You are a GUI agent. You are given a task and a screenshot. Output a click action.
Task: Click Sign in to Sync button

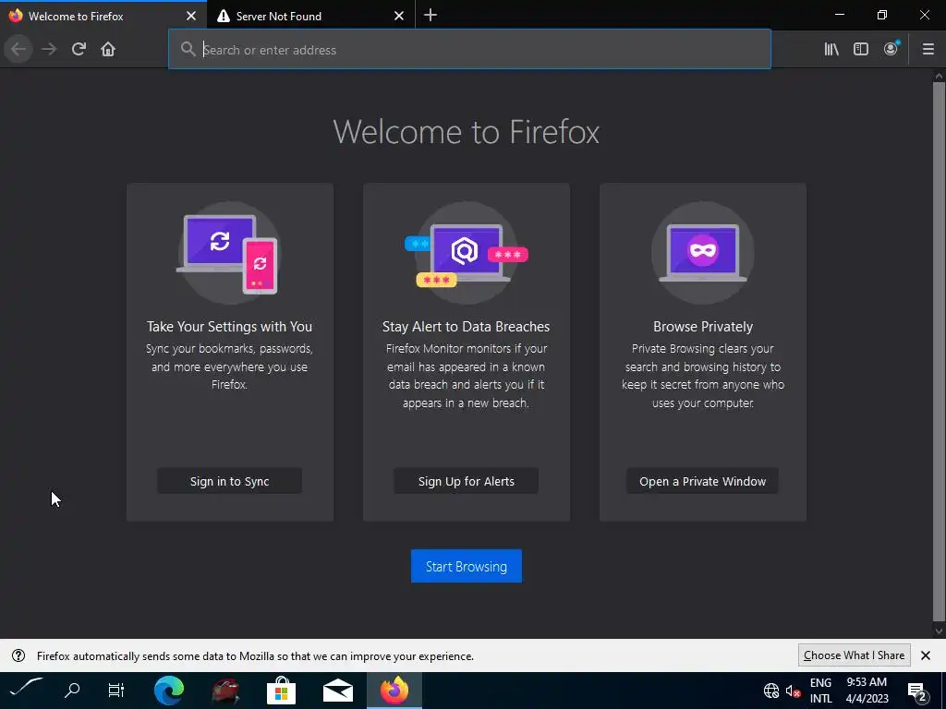(x=229, y=481)
